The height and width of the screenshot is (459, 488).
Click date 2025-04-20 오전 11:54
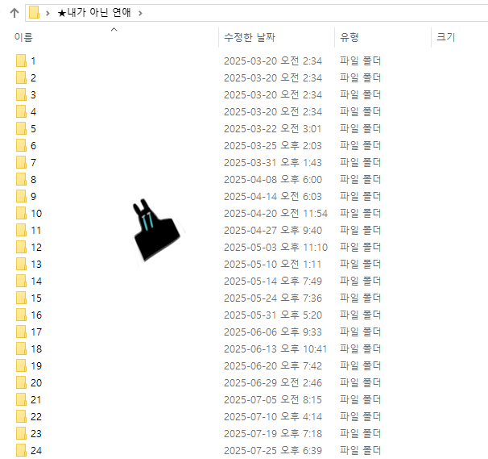(275, 213)
